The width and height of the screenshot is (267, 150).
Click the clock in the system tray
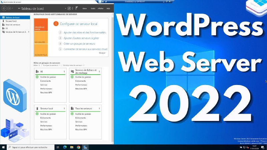click(254, 147)
